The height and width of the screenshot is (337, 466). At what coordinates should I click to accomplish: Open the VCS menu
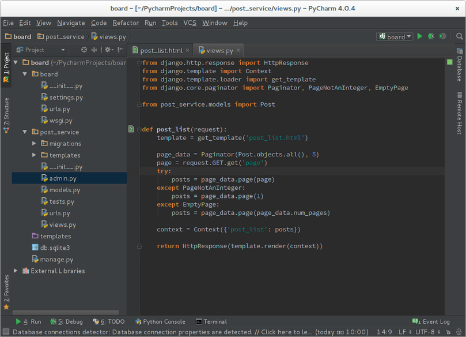190,23
